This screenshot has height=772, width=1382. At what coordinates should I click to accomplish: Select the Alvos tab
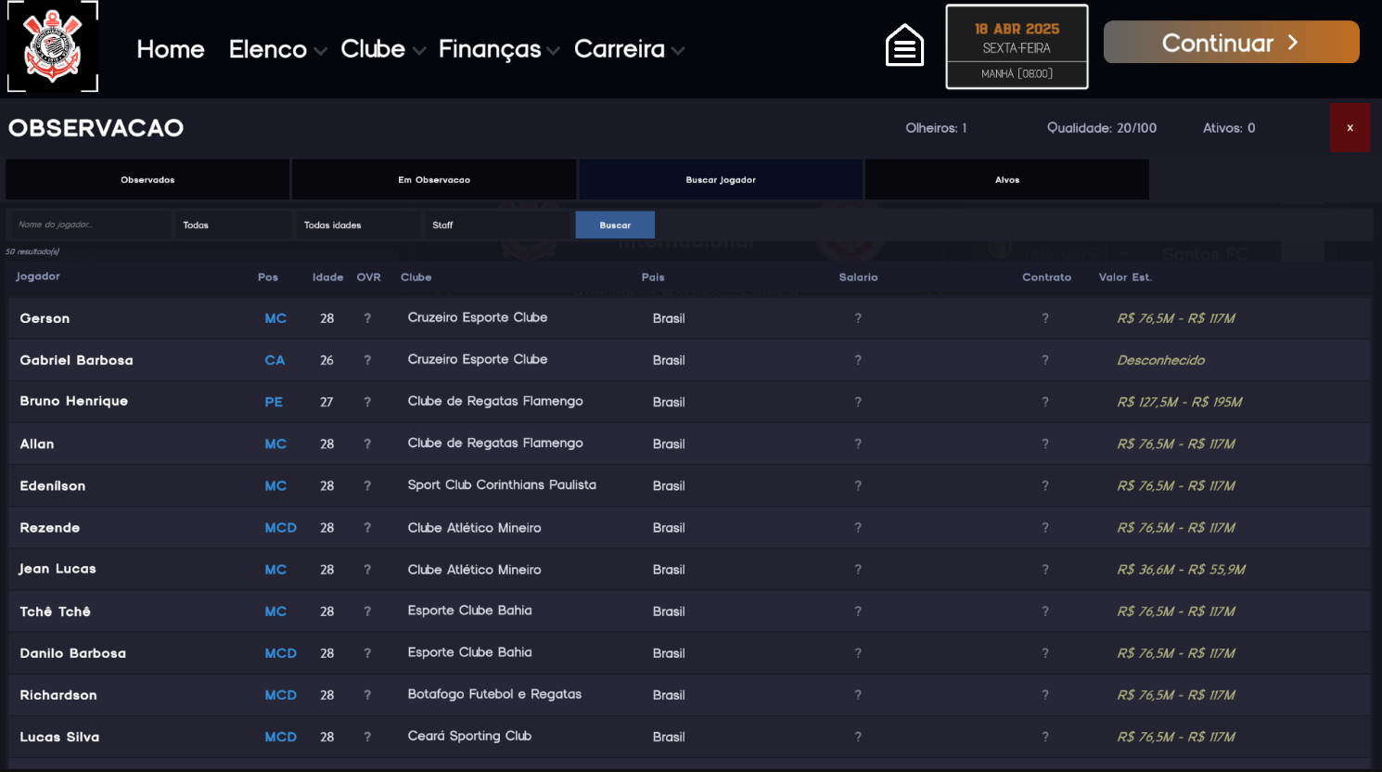click(x=1007, y=180)
